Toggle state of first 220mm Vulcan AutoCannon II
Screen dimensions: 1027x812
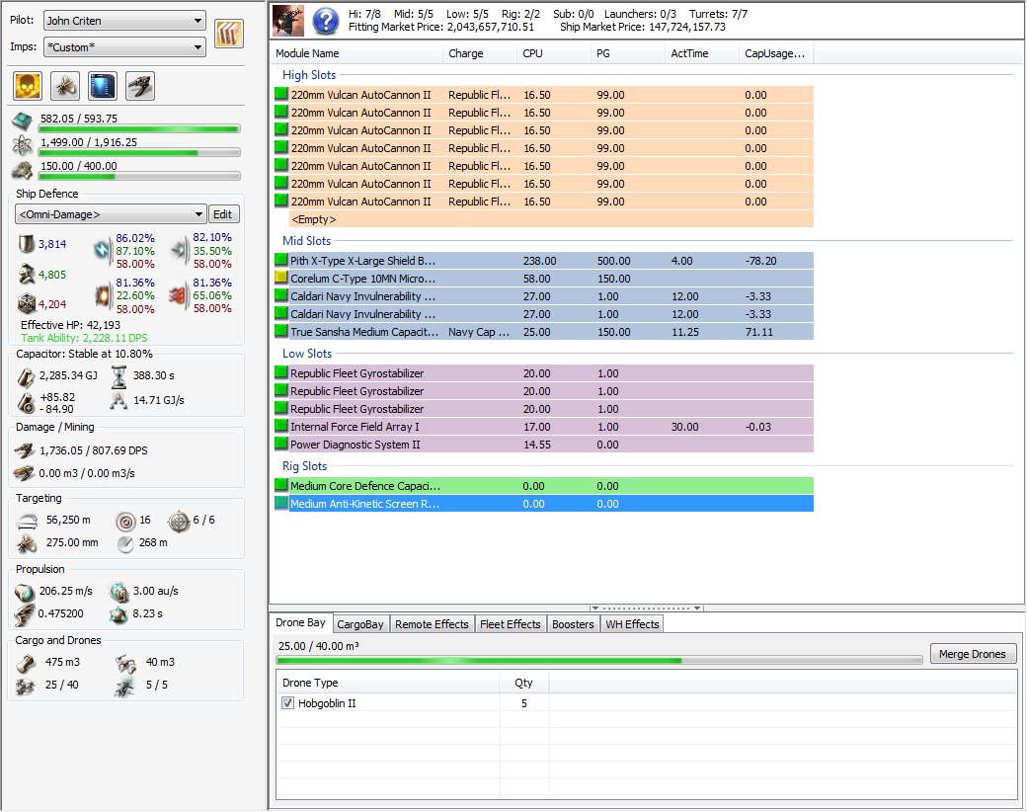coord(281,94)
